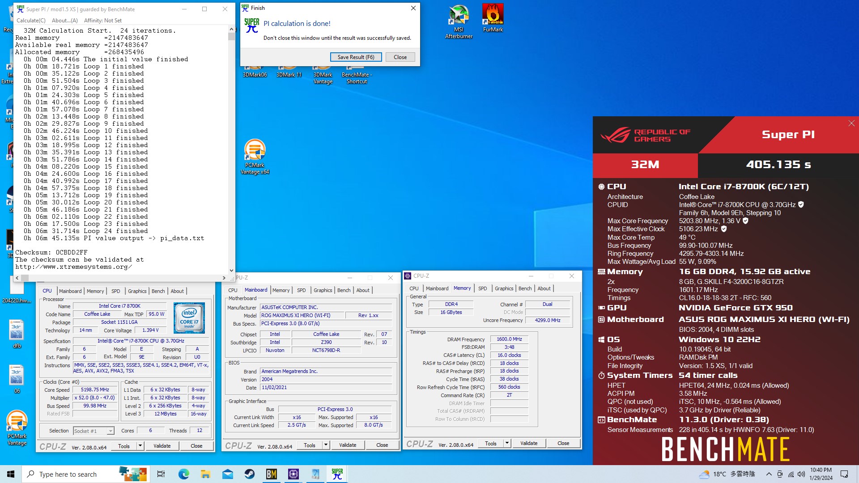This screenshot has width=859, height=483.
Task: Click the Uncore Frequency value 4299.0 MHz
Action: click(x=548, y=320)
